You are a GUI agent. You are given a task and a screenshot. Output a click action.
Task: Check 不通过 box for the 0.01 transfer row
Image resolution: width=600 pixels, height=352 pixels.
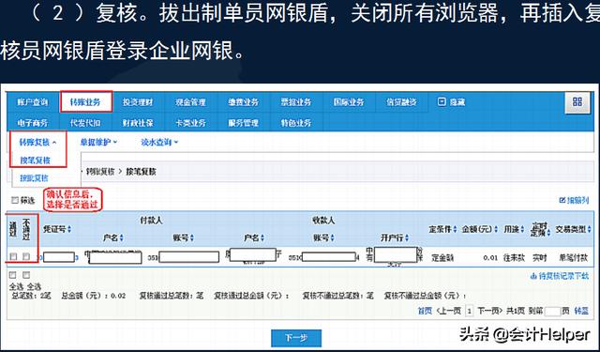tap(26, 256)
